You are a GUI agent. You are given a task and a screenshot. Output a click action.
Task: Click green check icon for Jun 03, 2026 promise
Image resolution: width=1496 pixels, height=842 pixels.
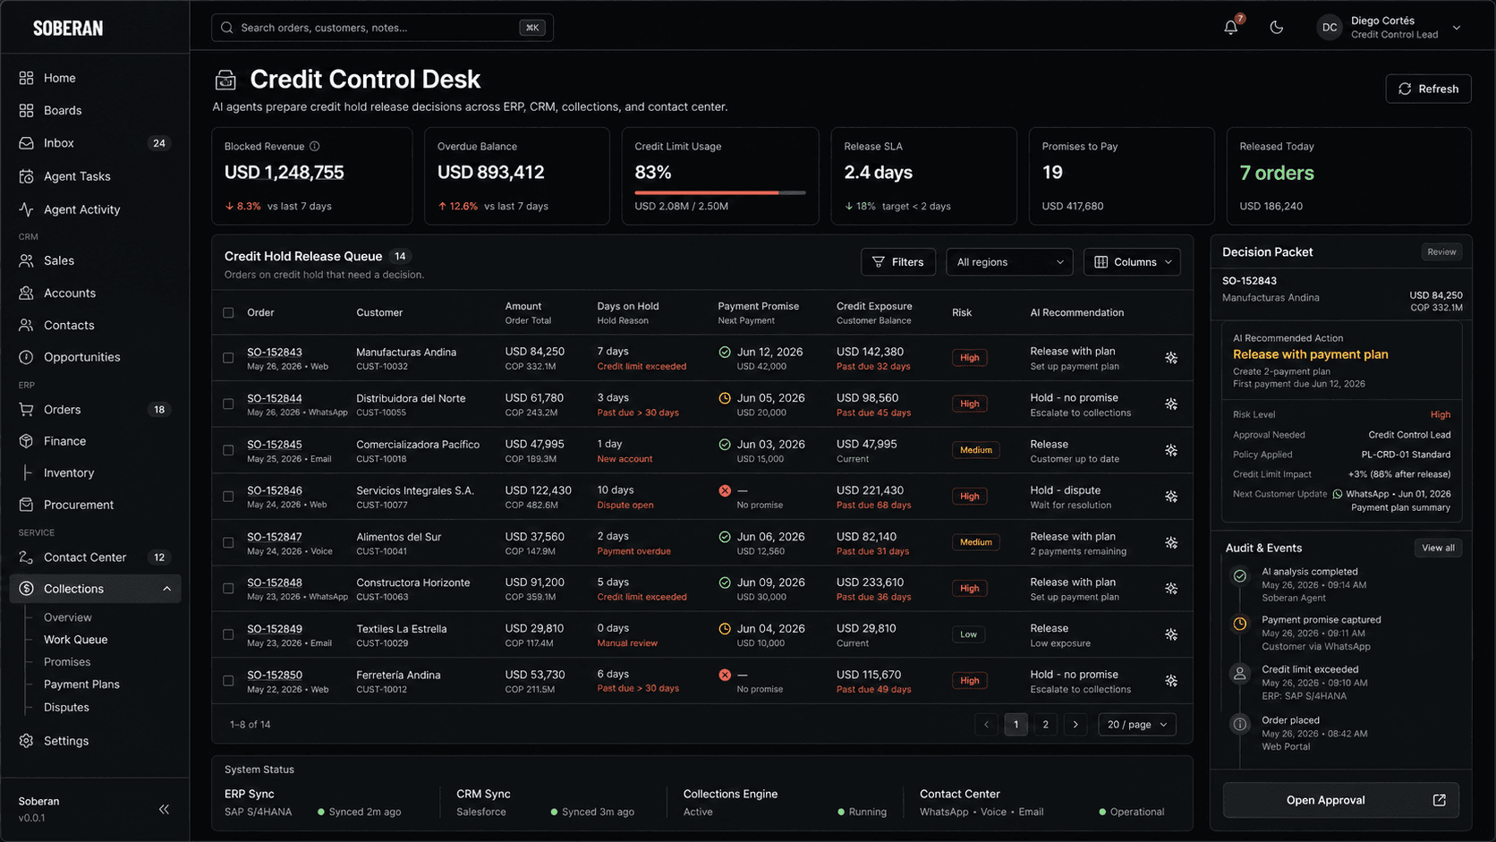pos(725,444)
